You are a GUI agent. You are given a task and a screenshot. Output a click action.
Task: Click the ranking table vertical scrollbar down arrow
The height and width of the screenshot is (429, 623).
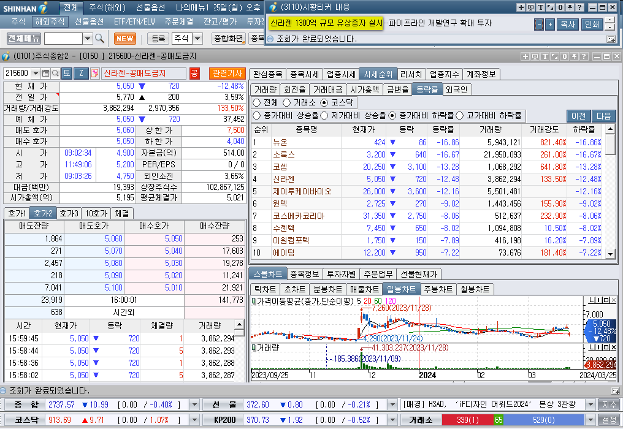pos(610,254)
